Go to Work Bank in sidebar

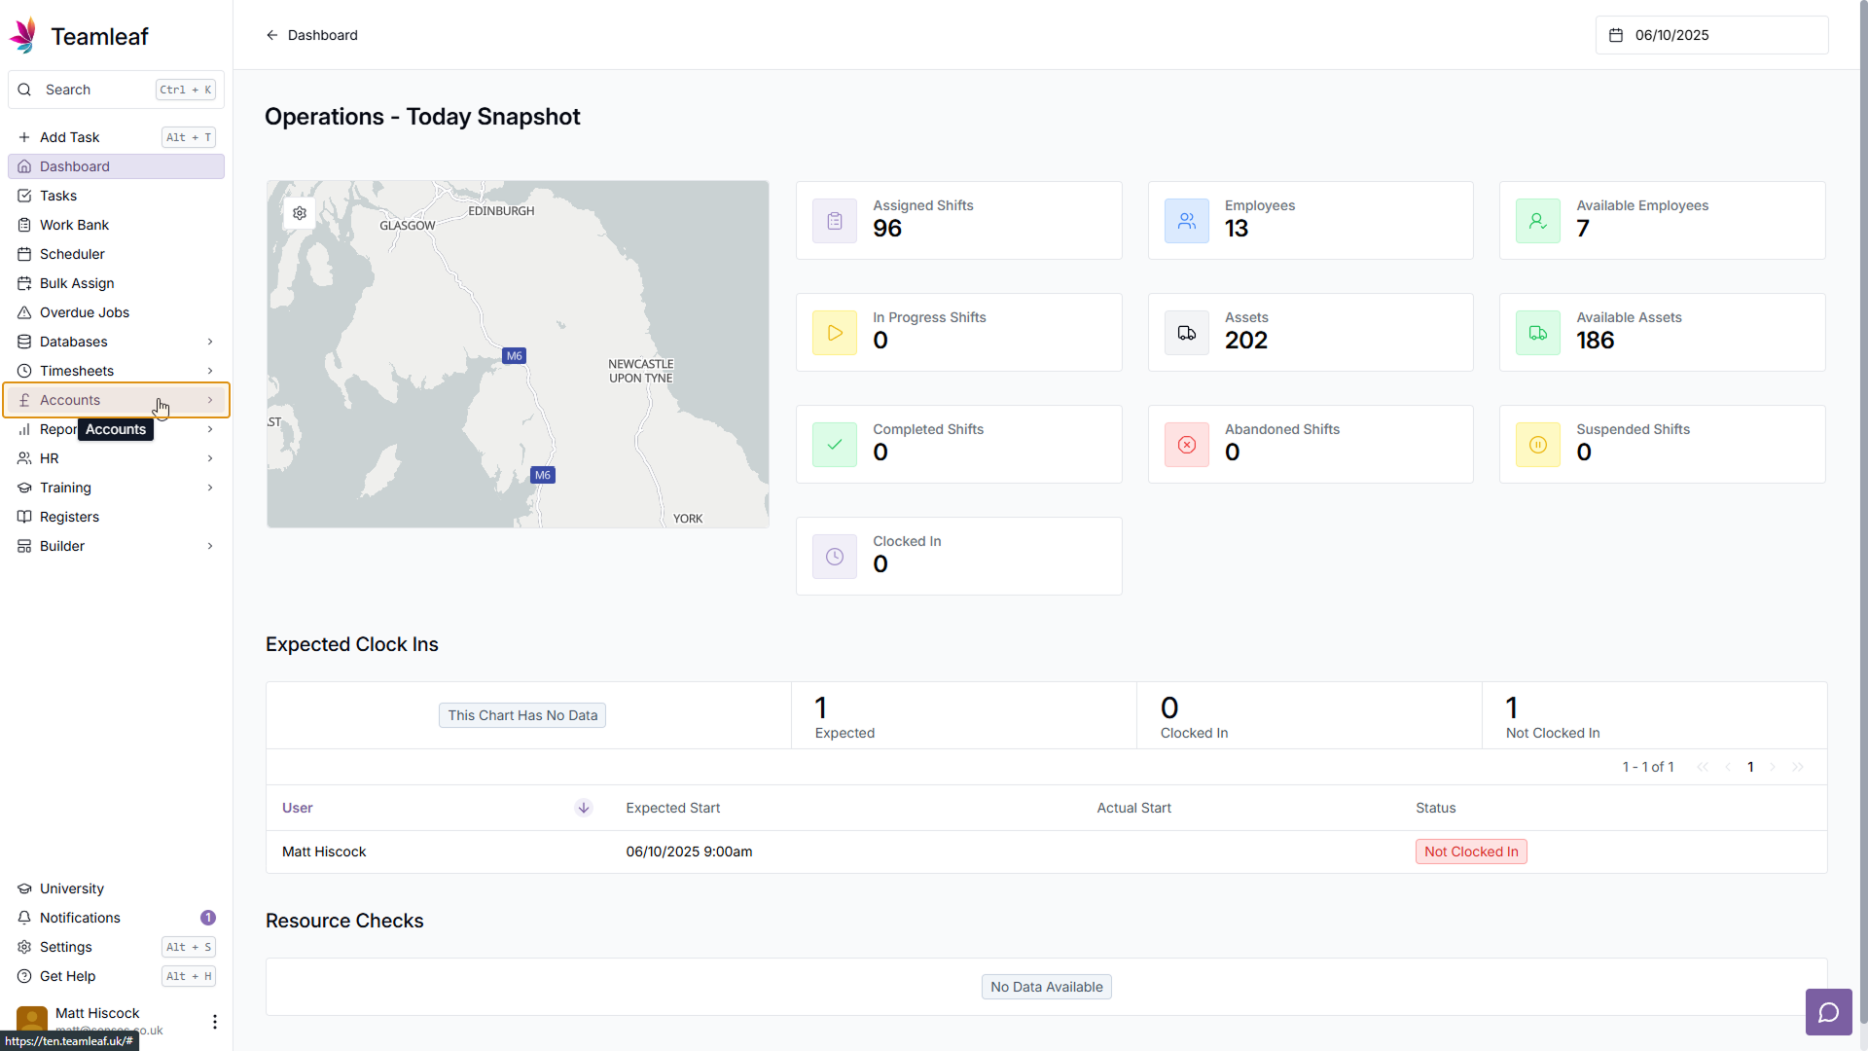pyautogui.click(x=74, y=225)
